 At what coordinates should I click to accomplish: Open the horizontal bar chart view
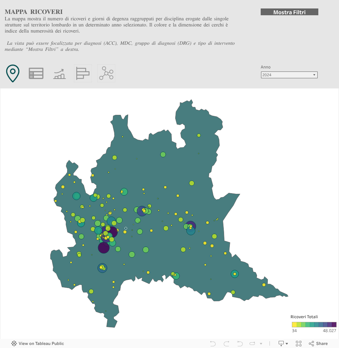83,73
